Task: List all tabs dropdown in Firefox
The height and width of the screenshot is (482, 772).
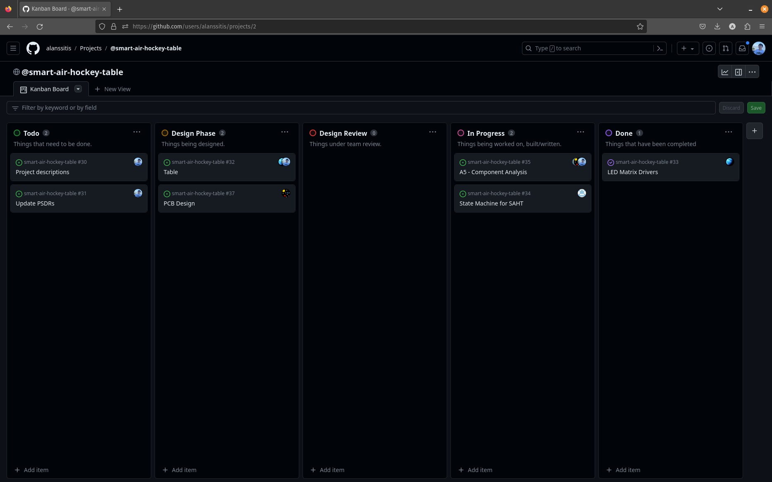Action: (720, 9)
